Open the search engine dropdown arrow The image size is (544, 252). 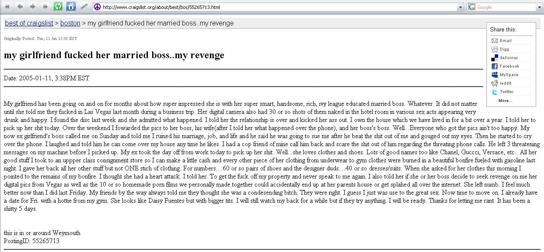(x=539, y=7)
